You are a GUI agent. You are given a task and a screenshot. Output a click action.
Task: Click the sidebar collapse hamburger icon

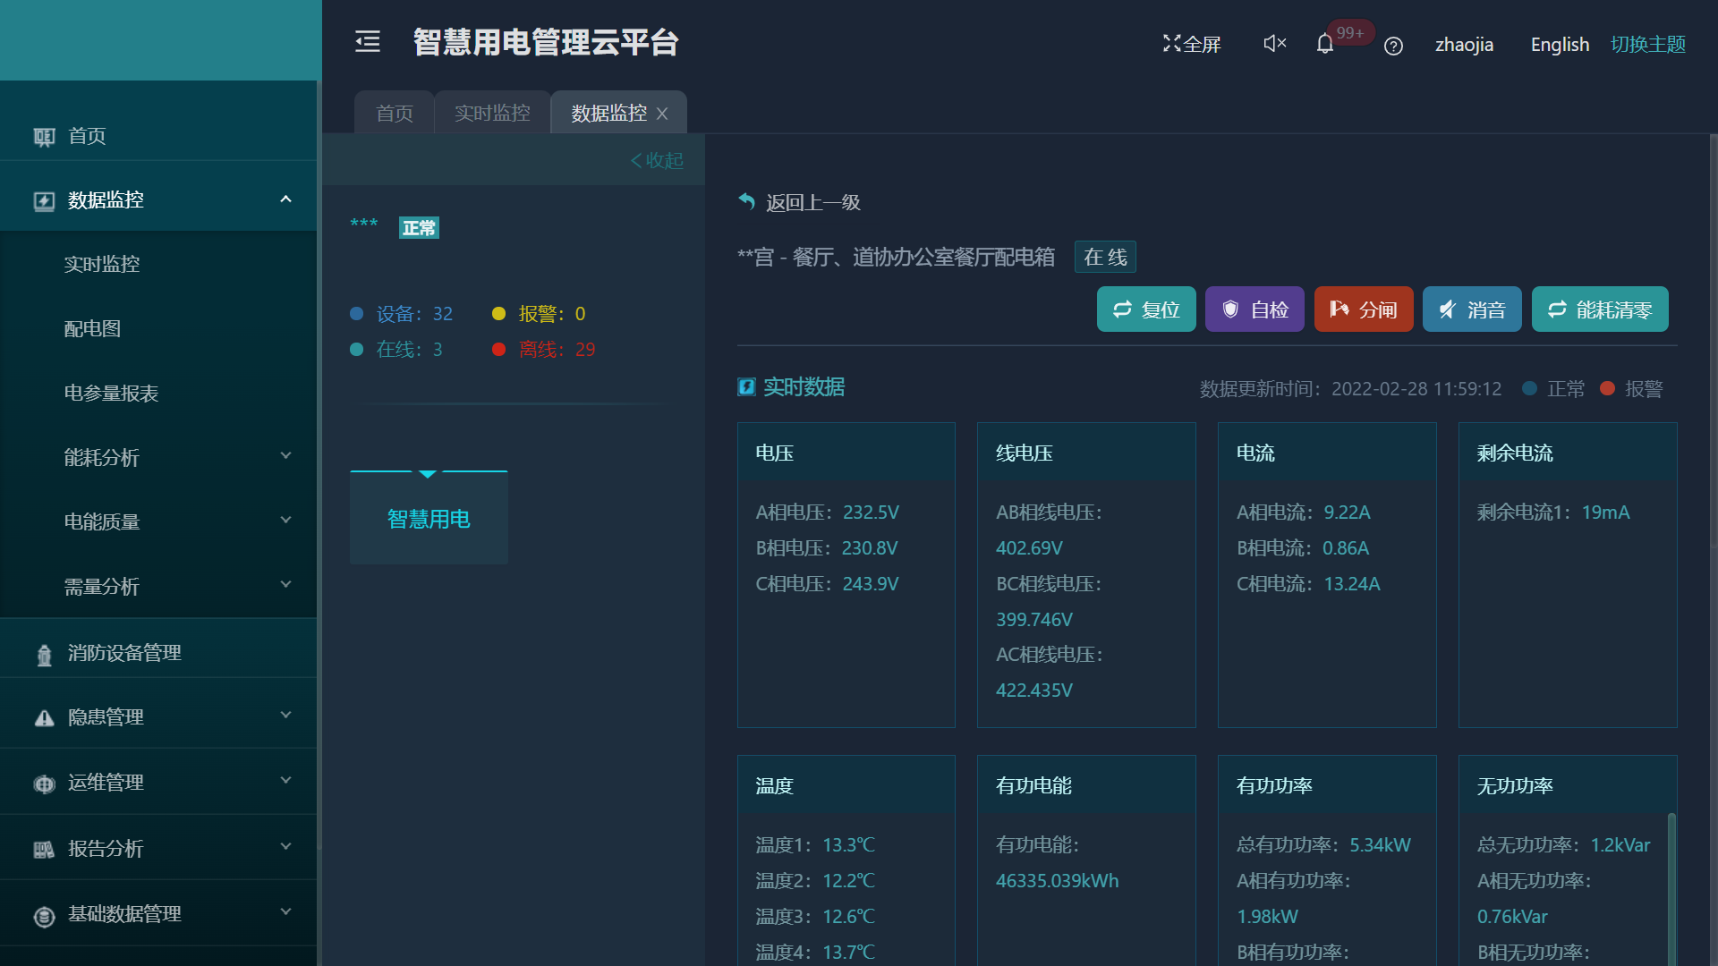(368, 42)
